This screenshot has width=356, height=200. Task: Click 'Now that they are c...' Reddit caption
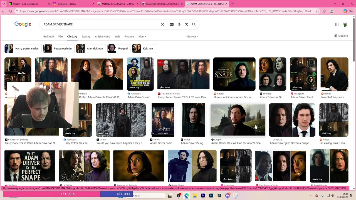pos(334,97)
